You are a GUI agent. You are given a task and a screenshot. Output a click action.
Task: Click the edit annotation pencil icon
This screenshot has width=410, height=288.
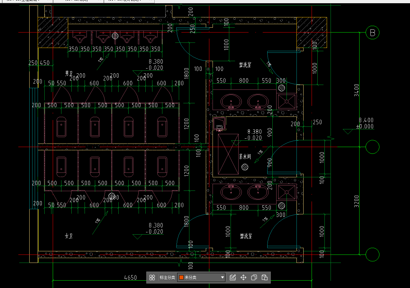233,277
